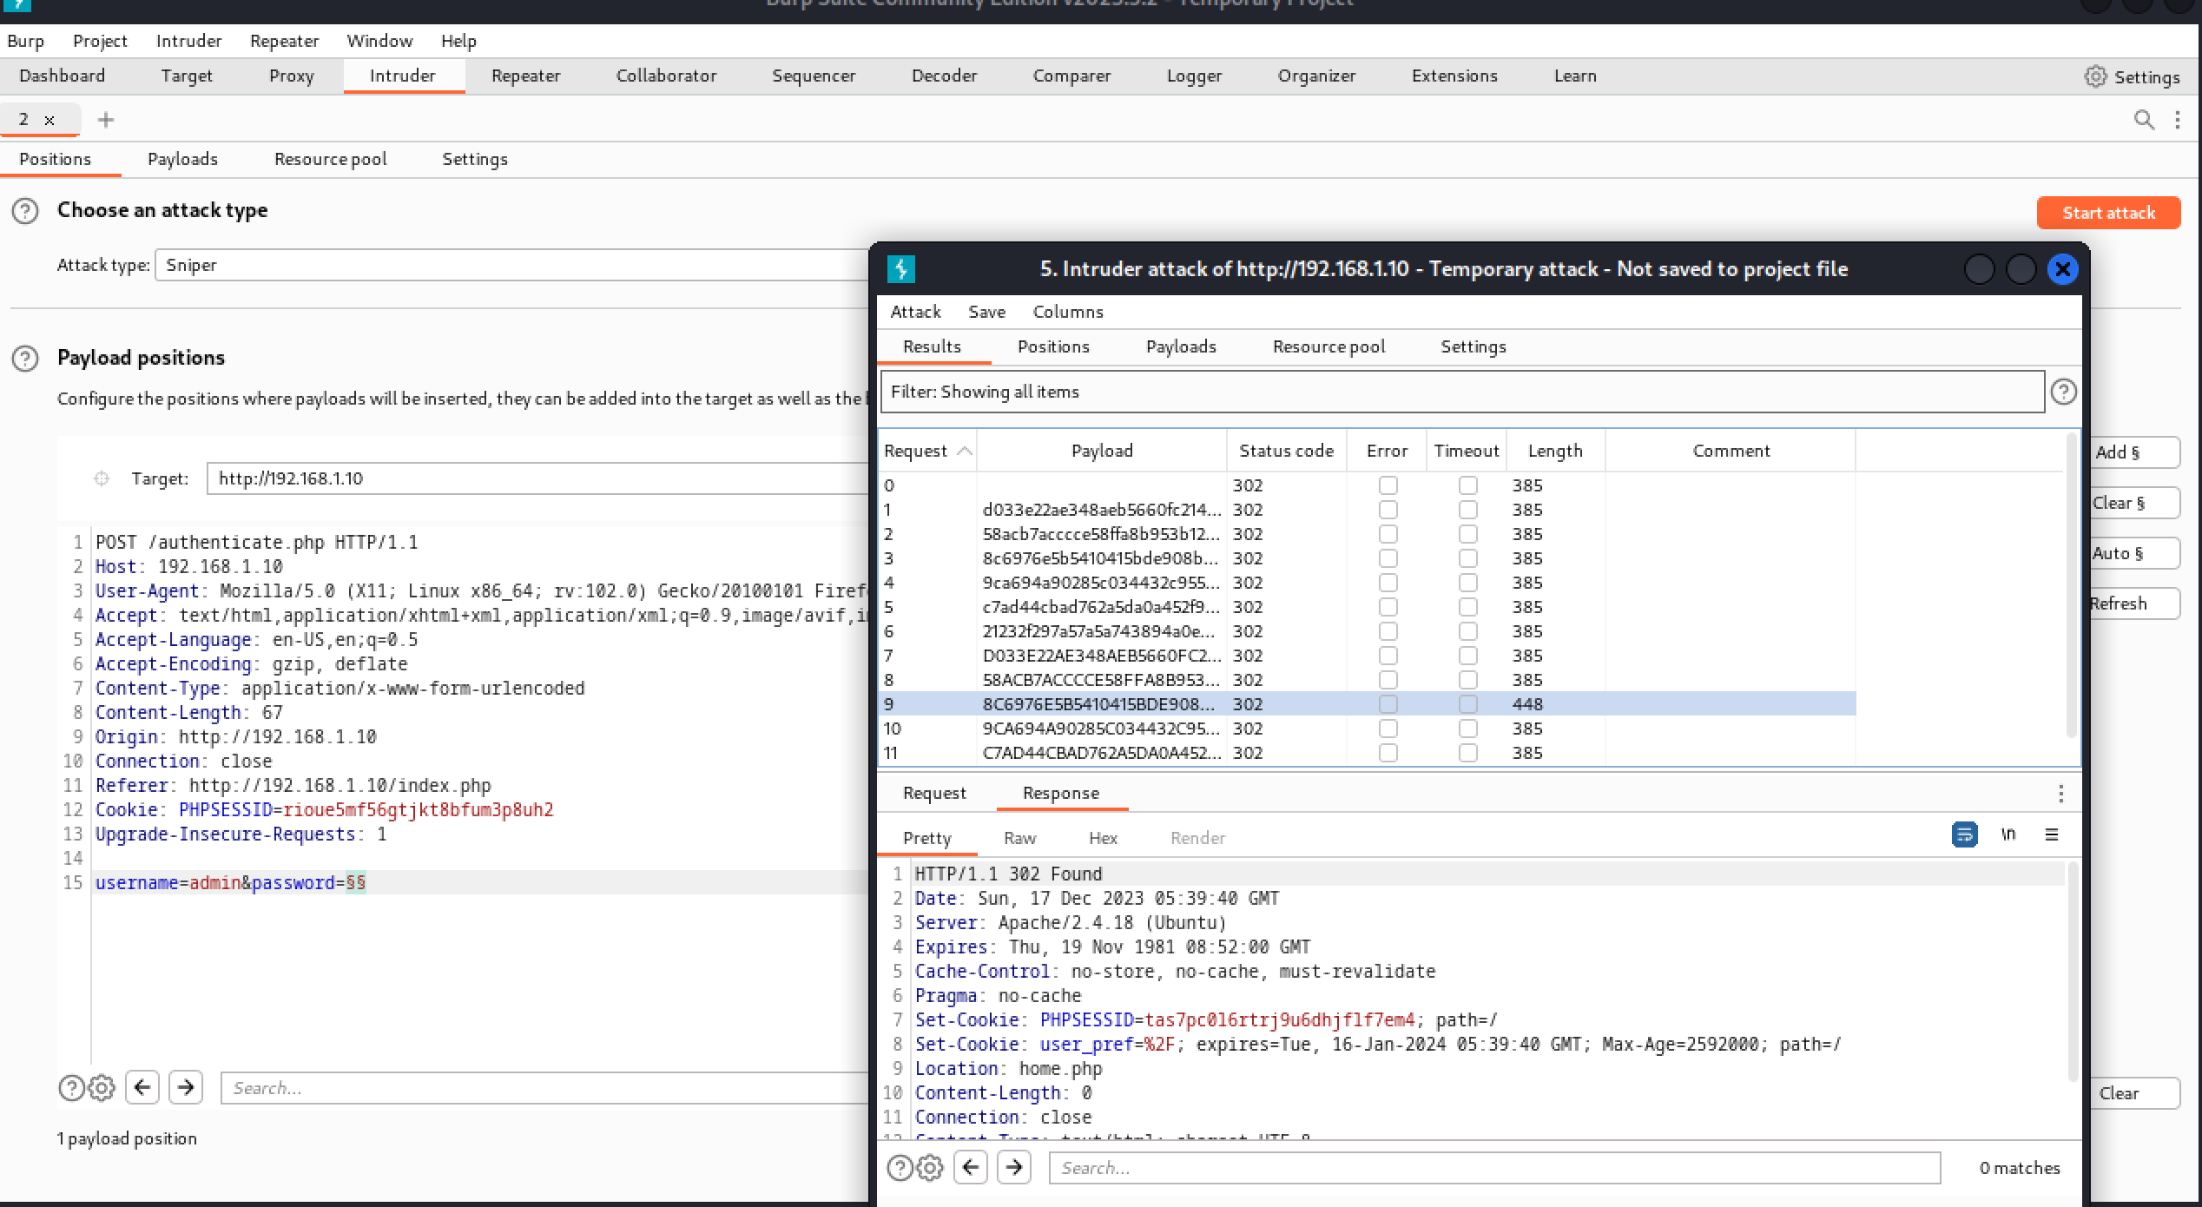Toggle the Error checkbox for request 9
Screen dimensions: 2202x1207
[1388, 704]
